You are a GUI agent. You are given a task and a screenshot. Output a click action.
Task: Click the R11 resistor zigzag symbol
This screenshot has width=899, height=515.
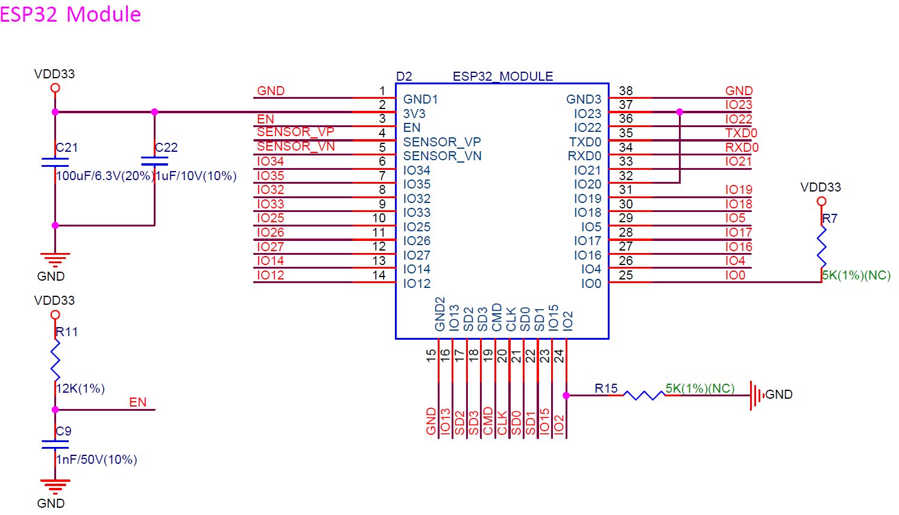(x=55, y=360)
